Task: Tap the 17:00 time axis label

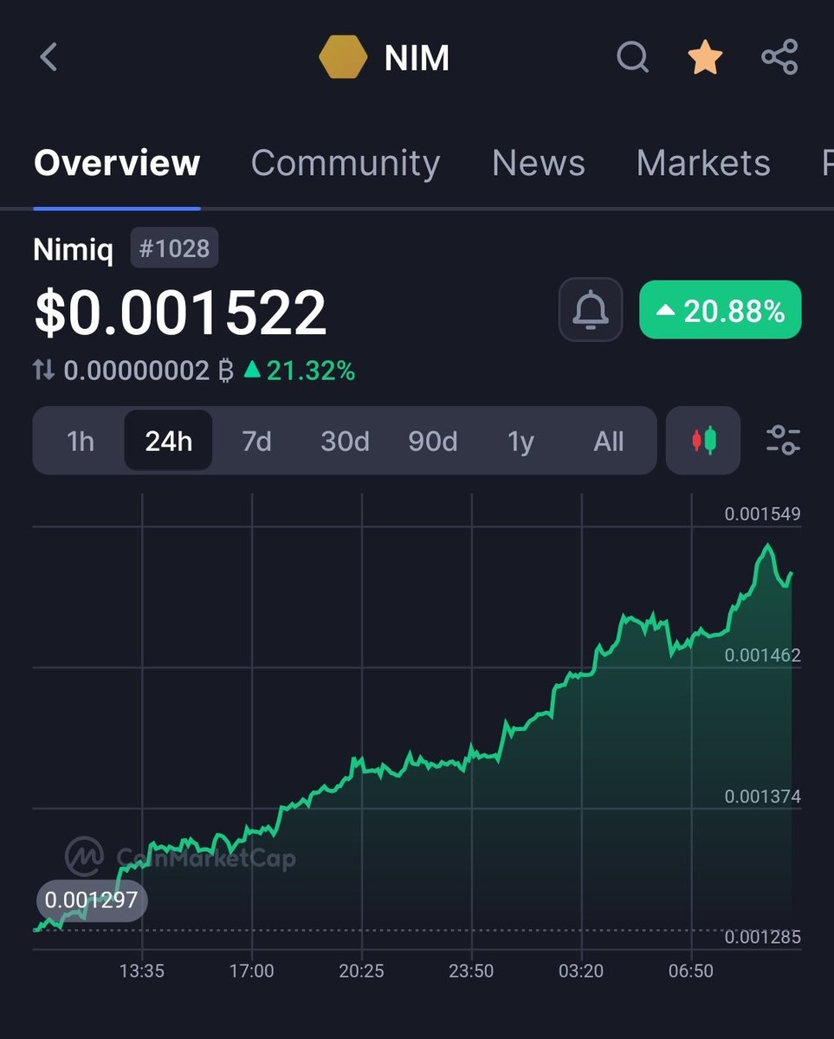Action: (x=252, y=971)
